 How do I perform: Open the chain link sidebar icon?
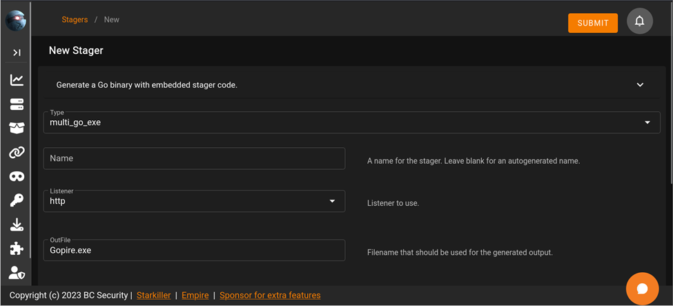pos(17,153)
